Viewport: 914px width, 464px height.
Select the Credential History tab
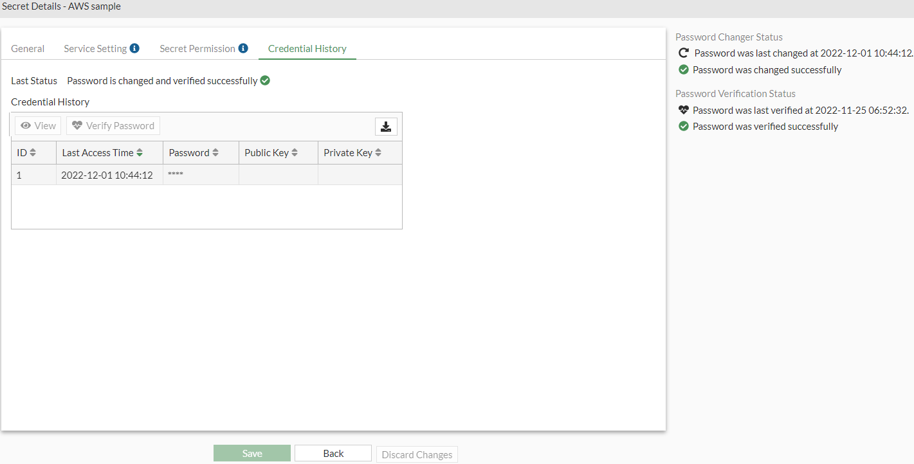tap(307, 49)
